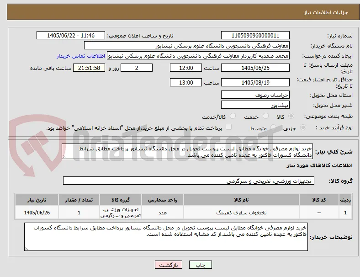
Task: Click the اطلاعات کالاهای مورد نیاز section heading
Action: click(x=319, y=165)
